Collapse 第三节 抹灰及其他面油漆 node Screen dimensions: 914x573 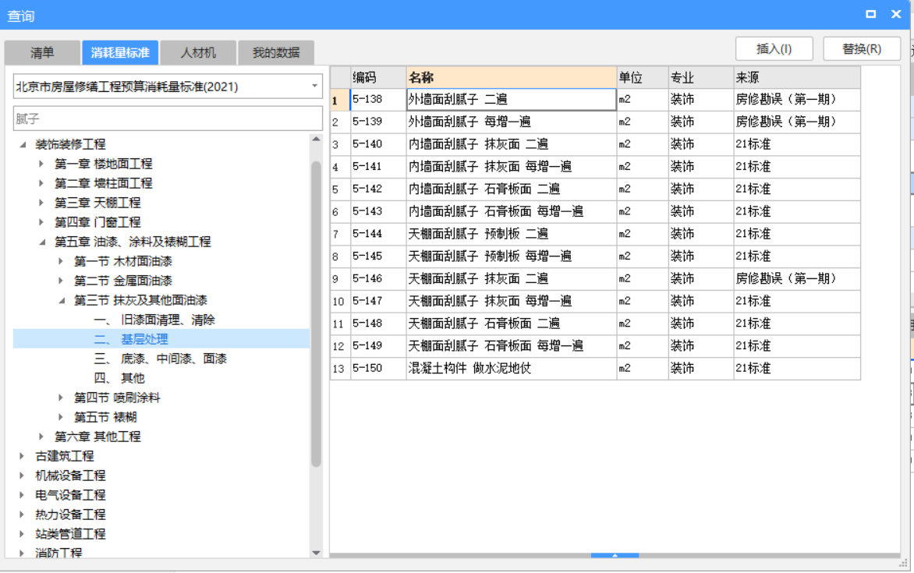[x=61, y=300]
